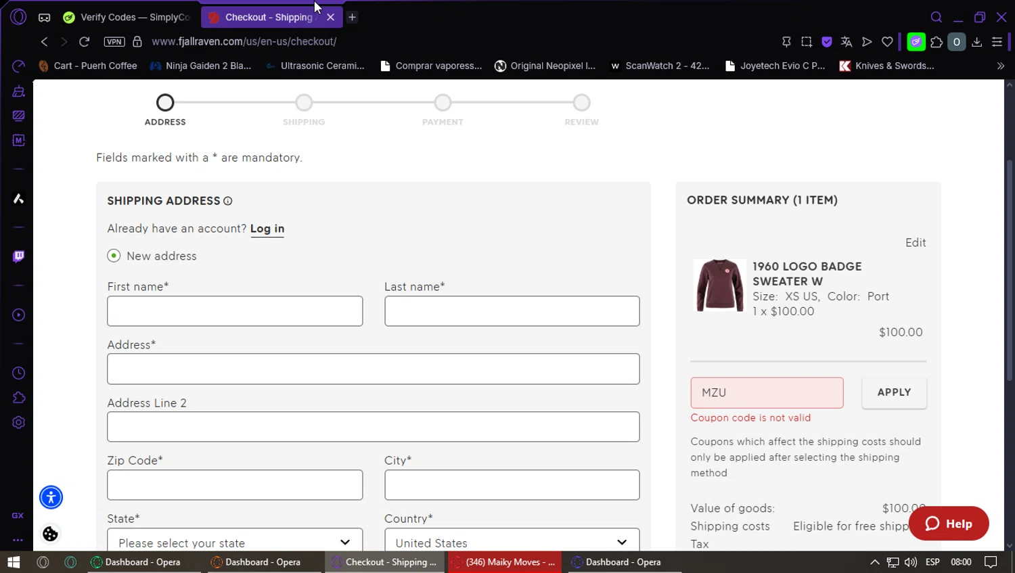
Task: Go back to the previous page
Action: point(44,41)
